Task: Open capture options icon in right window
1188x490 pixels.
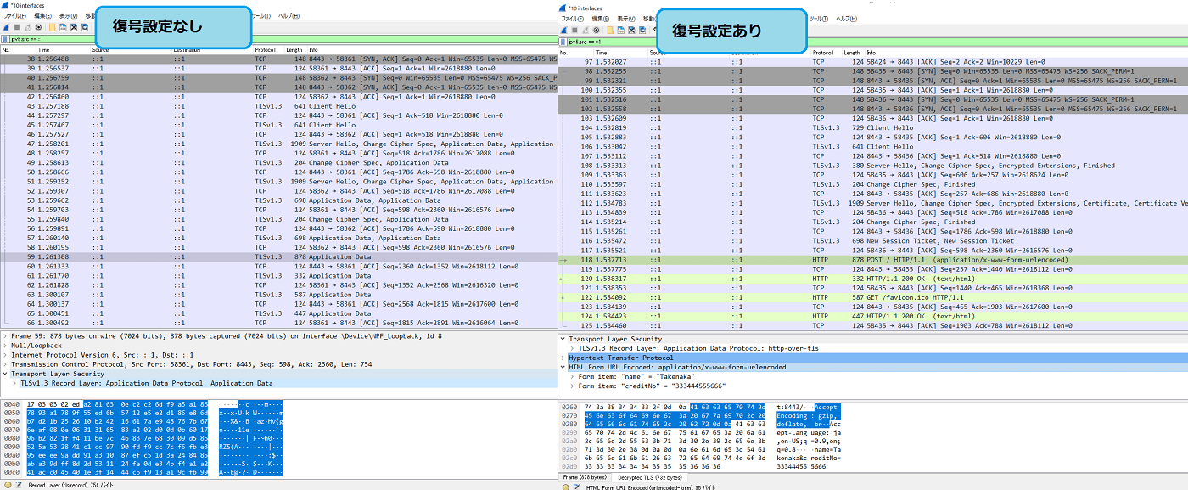Action: 597,30
